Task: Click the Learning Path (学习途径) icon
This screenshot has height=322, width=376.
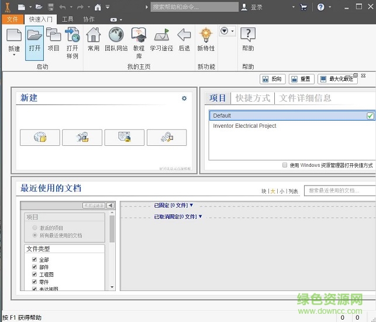Action: point(161,39)
